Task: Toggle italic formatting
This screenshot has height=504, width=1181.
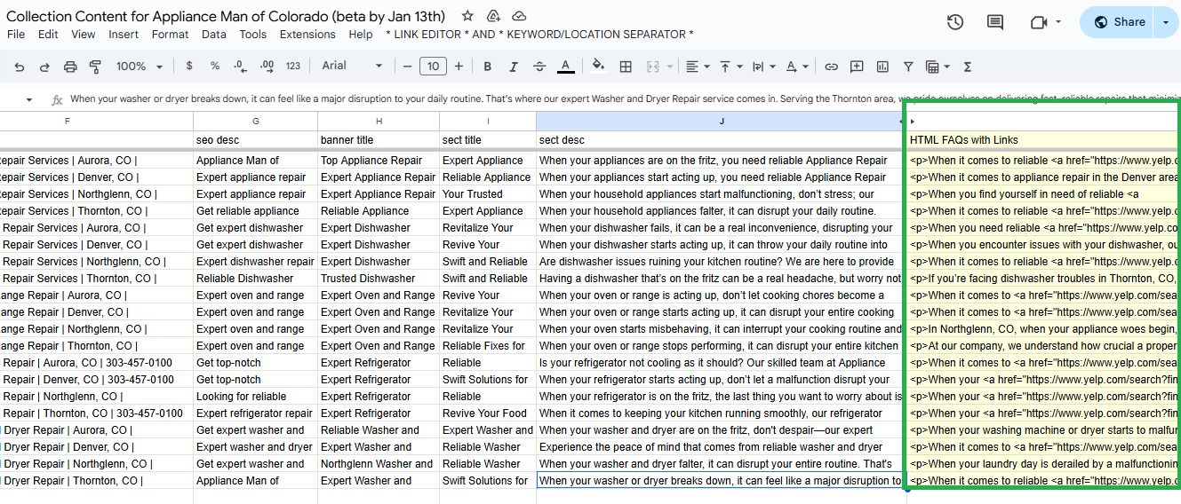Action: click(513, 67)
